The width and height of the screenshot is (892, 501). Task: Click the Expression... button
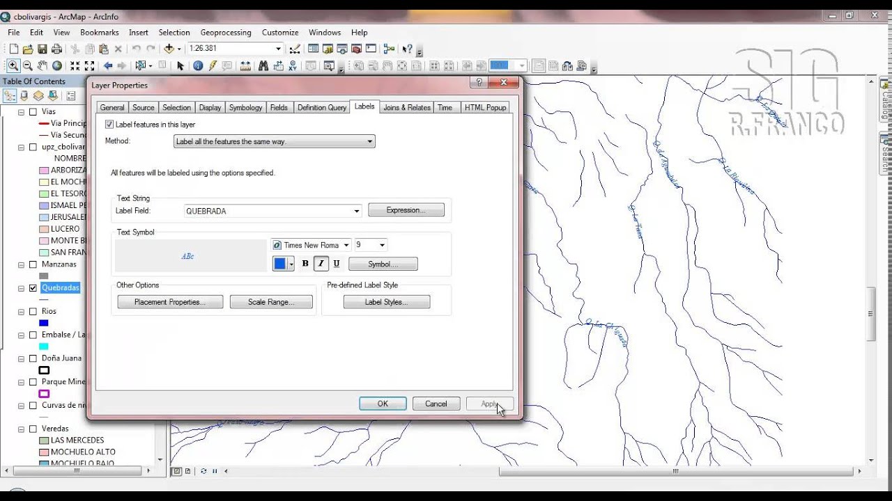pyautogui.click(x=406, y=210)
